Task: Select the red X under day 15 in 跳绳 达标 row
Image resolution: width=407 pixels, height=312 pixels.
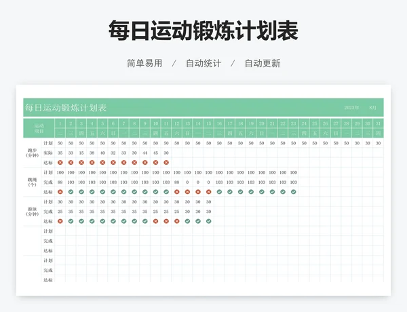Action: pos(209,192)
